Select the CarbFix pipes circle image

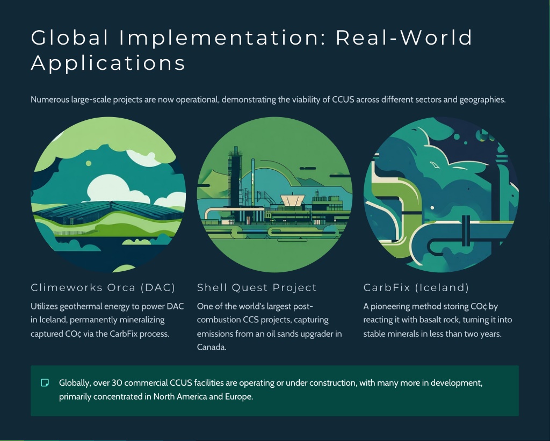pyautogui.click(x=441, y=194)
